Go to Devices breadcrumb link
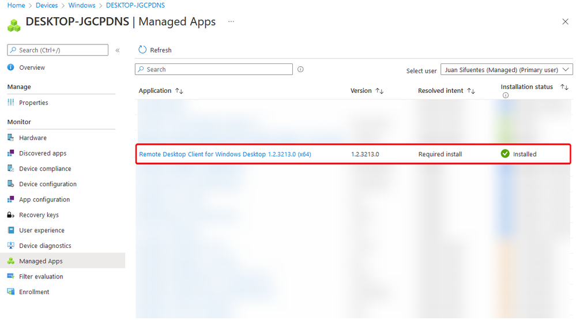This screenshot has width=576, height=320. pos(47,5)
